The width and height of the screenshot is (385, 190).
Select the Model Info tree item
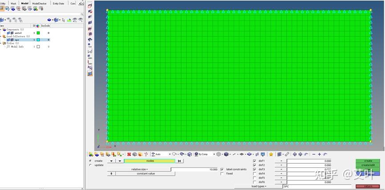17,47
